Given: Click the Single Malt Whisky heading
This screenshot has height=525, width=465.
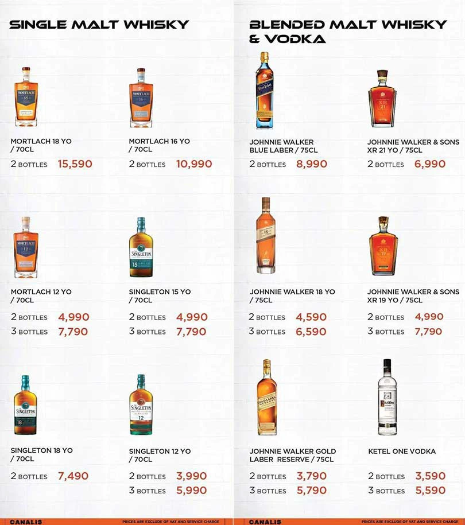Looking at the screenshot, I should click(x=99, y=25).
